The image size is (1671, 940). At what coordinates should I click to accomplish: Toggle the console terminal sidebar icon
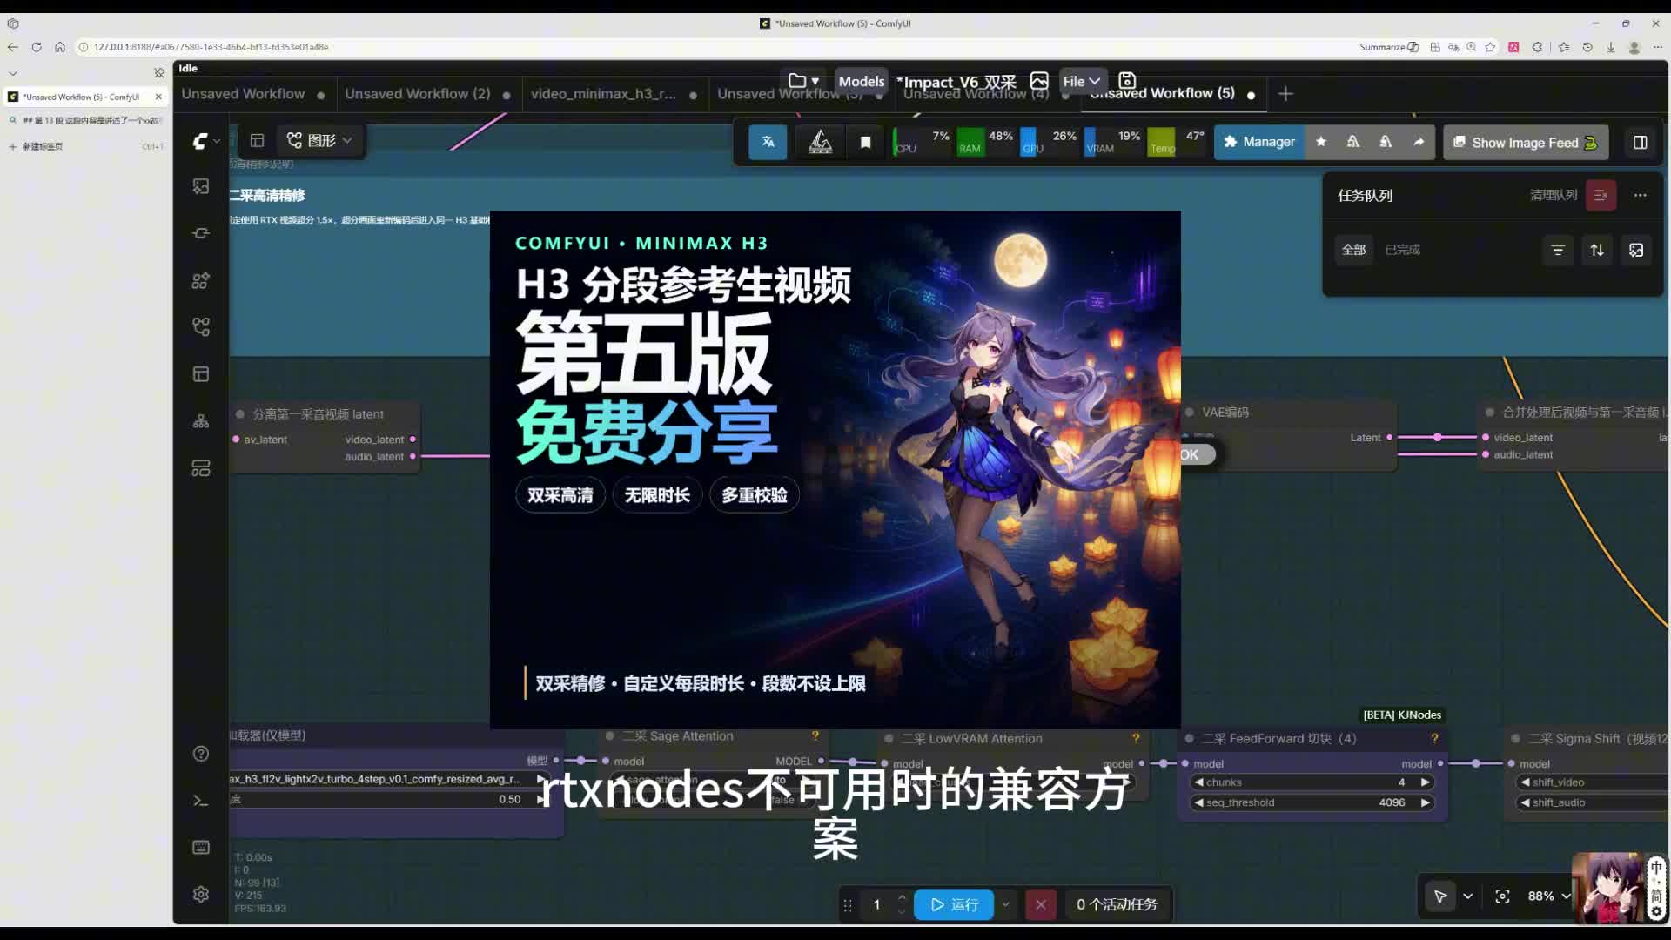coord(201,801)
